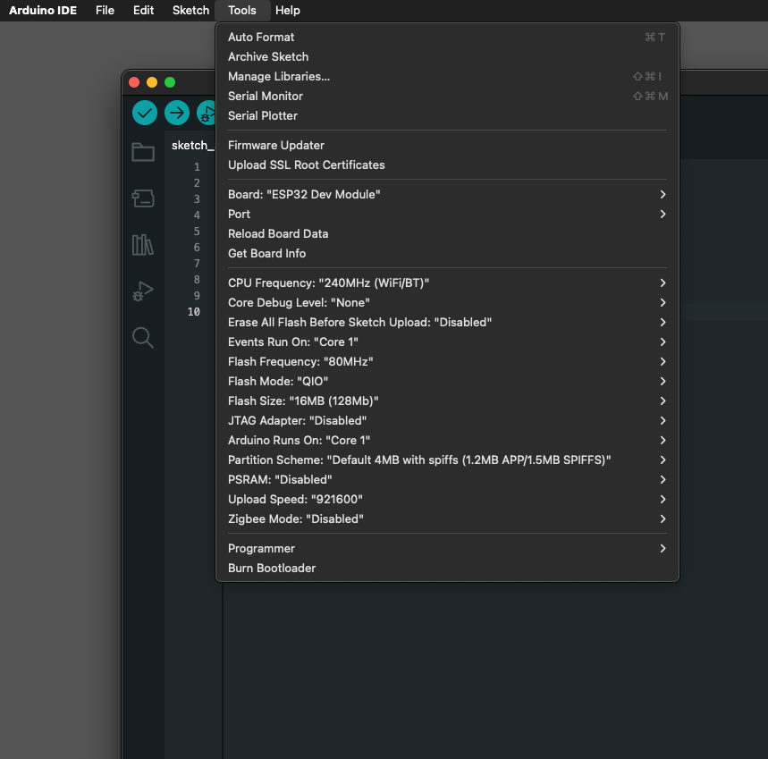Select Reload Board Data

447,233
